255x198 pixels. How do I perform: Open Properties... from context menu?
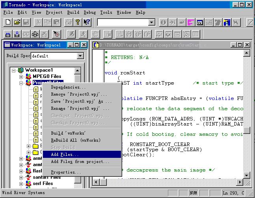(x=82, y=172)
